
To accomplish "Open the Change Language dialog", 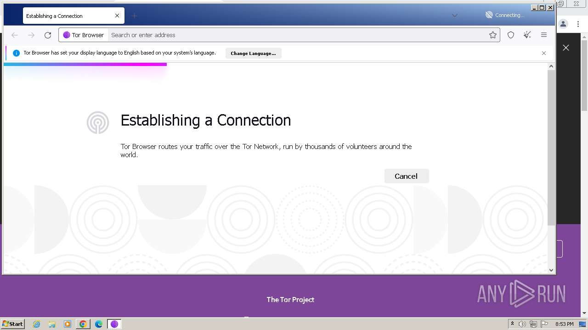I will [x=253, y=53].
